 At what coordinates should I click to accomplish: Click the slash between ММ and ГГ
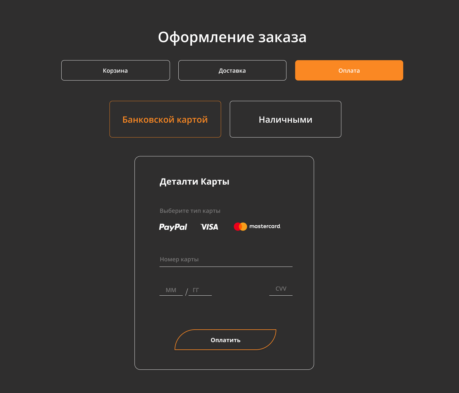click(x=187, y=292)
